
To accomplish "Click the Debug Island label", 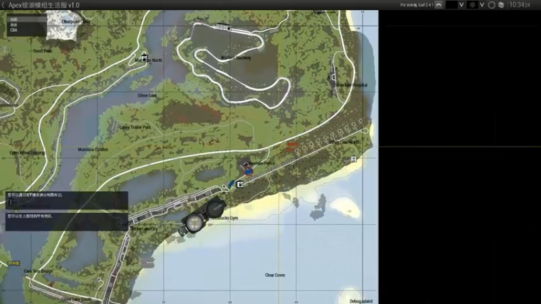I will point(361,301).
